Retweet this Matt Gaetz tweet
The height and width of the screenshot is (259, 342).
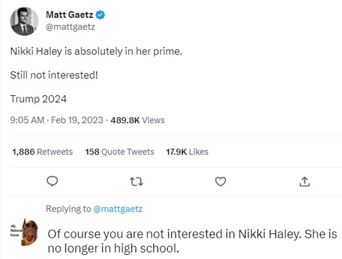coord(136,182)
